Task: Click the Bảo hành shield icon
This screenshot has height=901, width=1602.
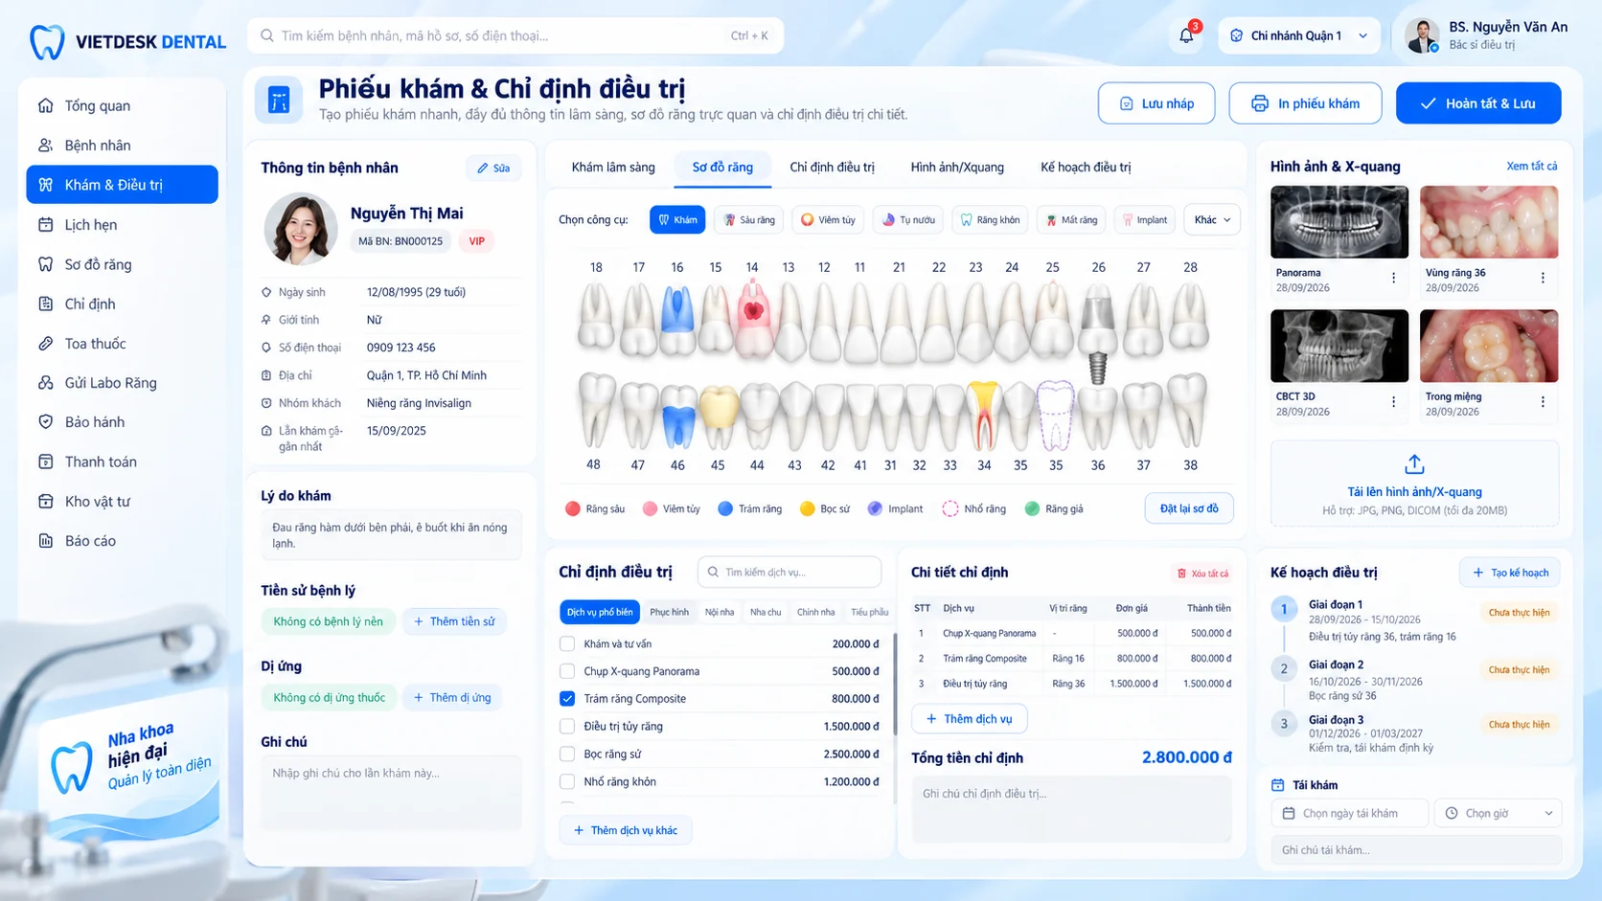Action: click(45, 421)
